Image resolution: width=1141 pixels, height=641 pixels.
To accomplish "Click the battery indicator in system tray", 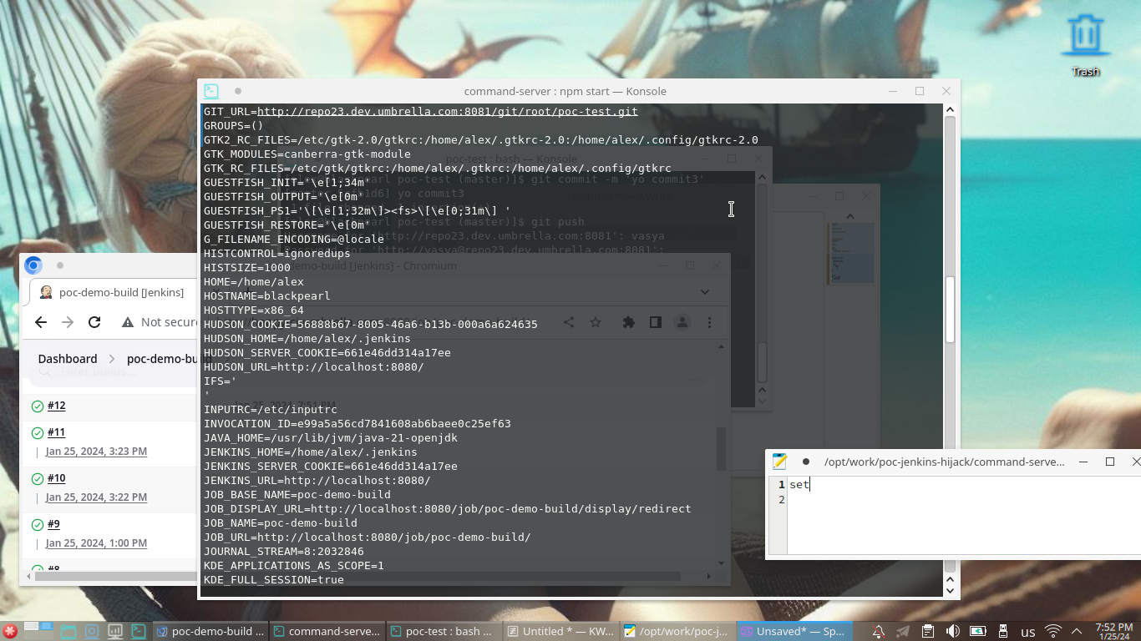I will 978,631.
